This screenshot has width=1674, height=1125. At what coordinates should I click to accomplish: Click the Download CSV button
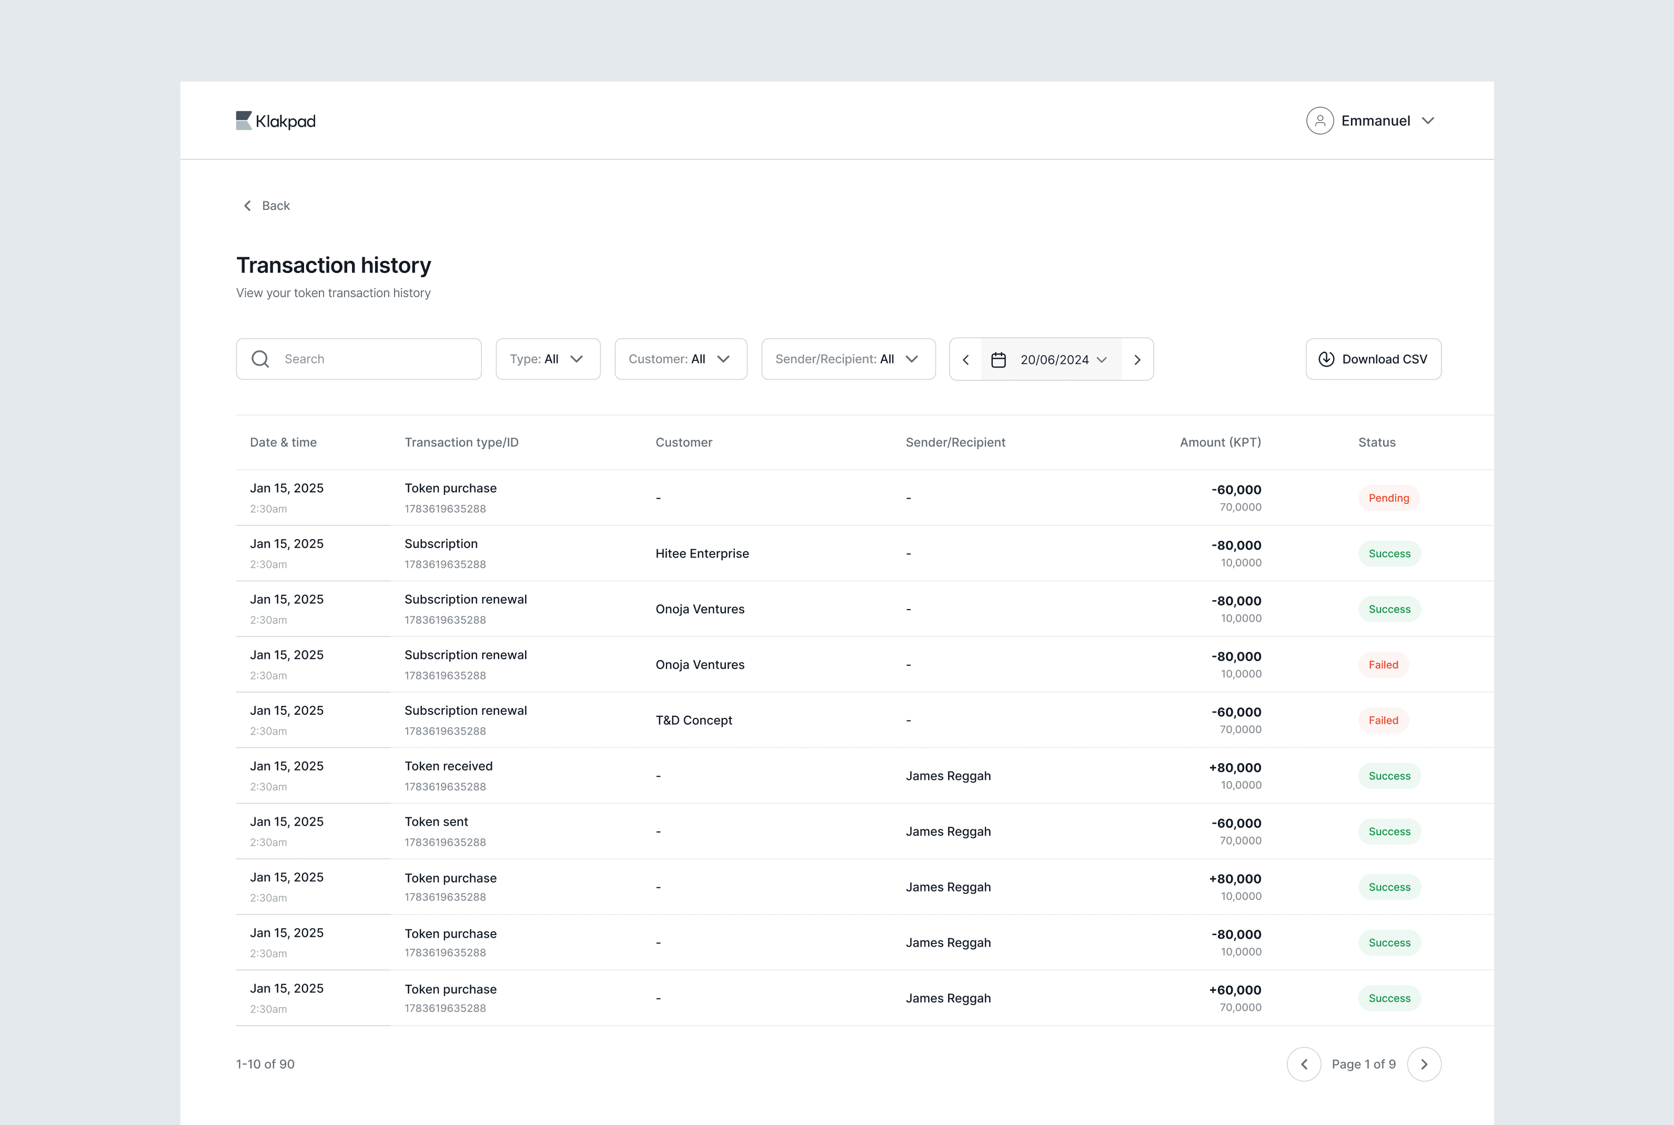click(x=1373, y=359)
